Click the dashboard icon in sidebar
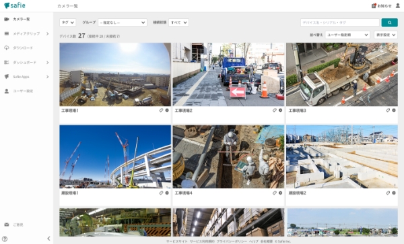Viewport: 404px width, 244px height. coord(7,63)
